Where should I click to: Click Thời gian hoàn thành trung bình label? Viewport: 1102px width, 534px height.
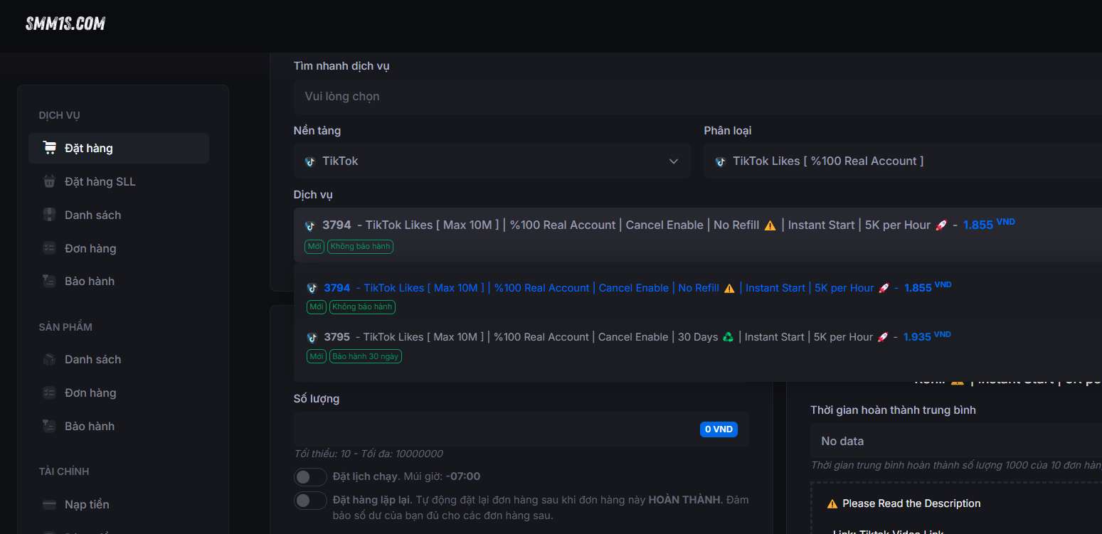893,410
